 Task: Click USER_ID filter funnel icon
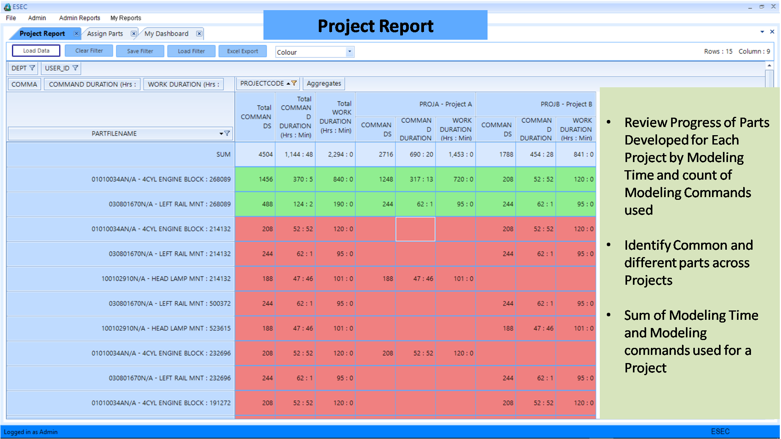pyautogui.click(x=75, y=68)
